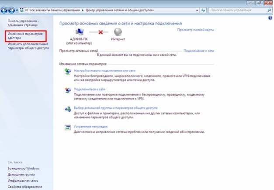Open 'Панель управления - домашняя страница'
Screen dimensions: 274x190
[x=23, y=23]
